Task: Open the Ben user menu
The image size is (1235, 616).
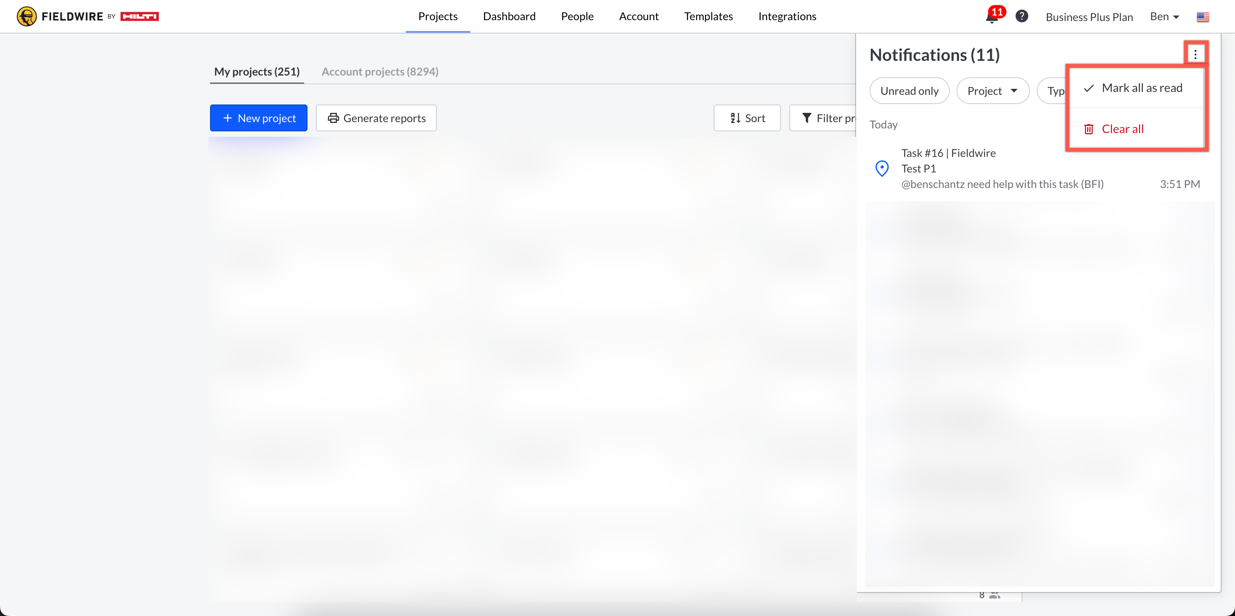Action: [1164, 17]
